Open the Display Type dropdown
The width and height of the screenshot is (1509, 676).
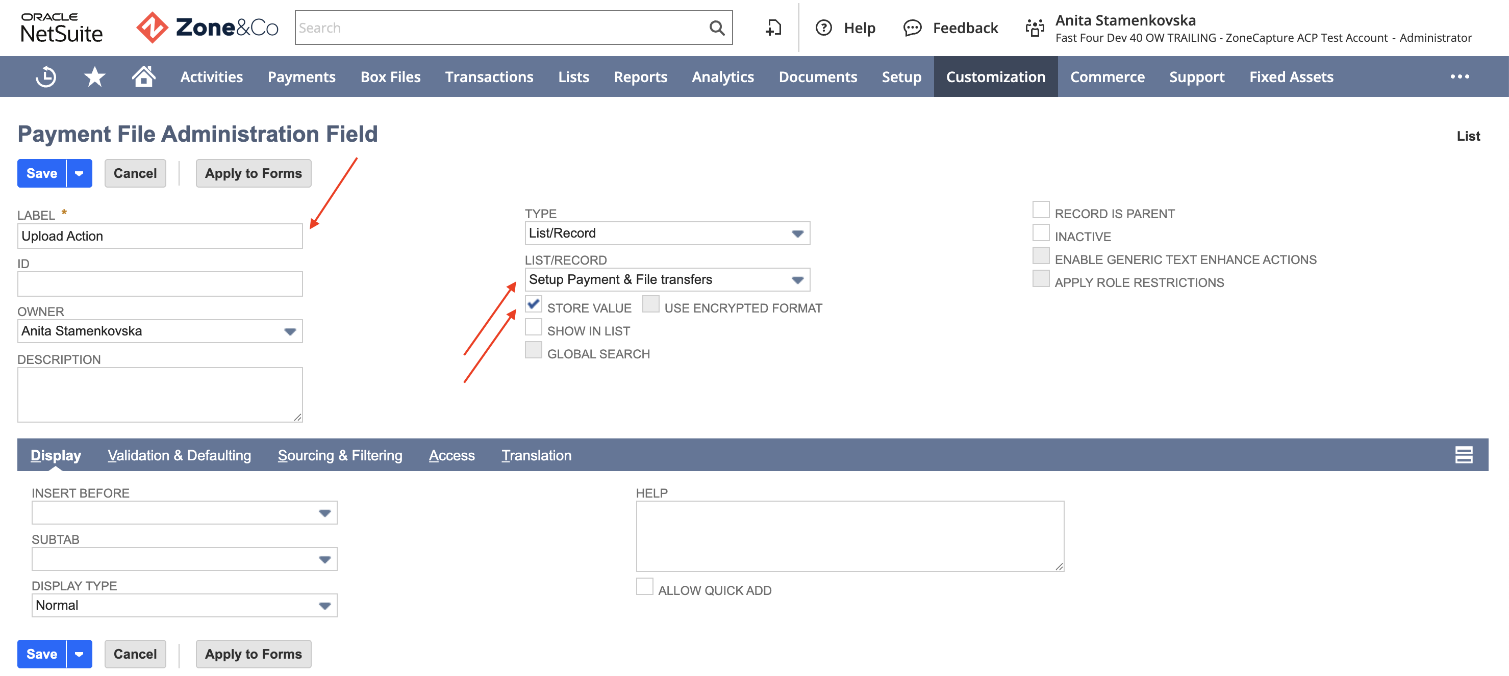tap(185, 605)
